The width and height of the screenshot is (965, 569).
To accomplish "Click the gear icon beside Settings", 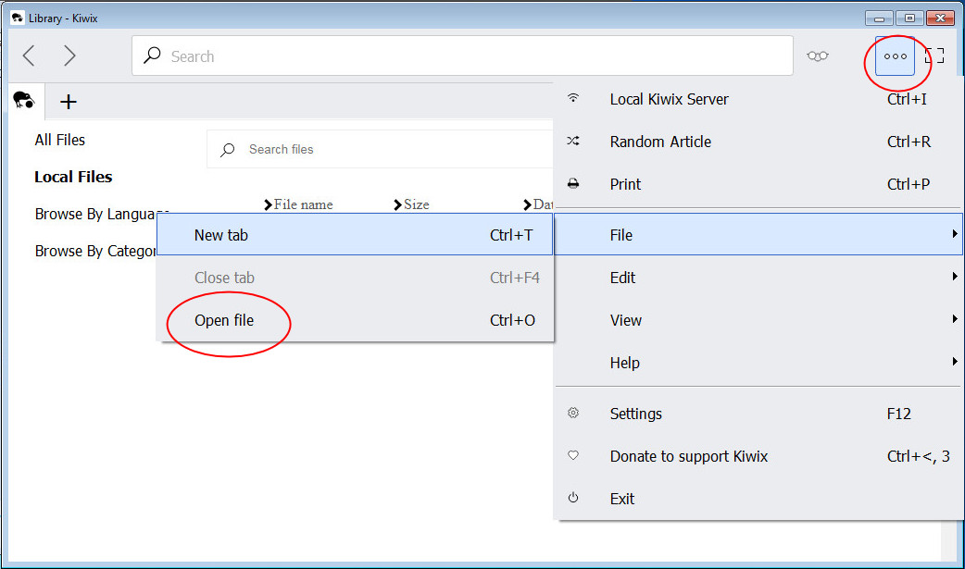I will (573, 413).
